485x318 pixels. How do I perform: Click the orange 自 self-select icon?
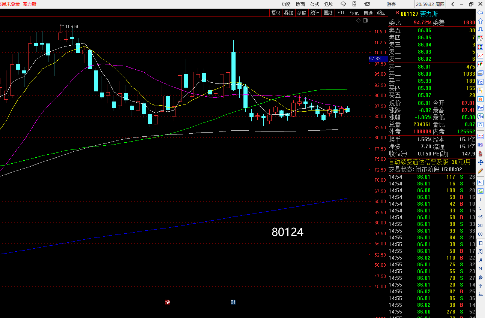[480, 99]
